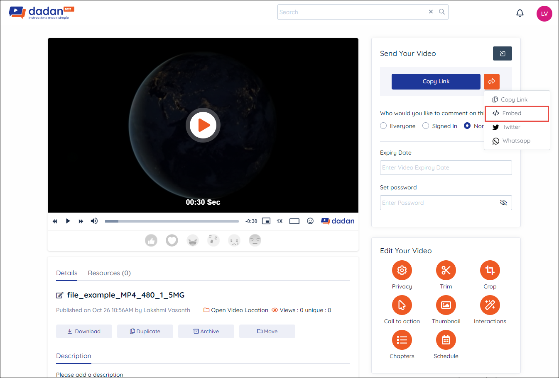Toggle the orange share options button

click(x=492, y=82)
